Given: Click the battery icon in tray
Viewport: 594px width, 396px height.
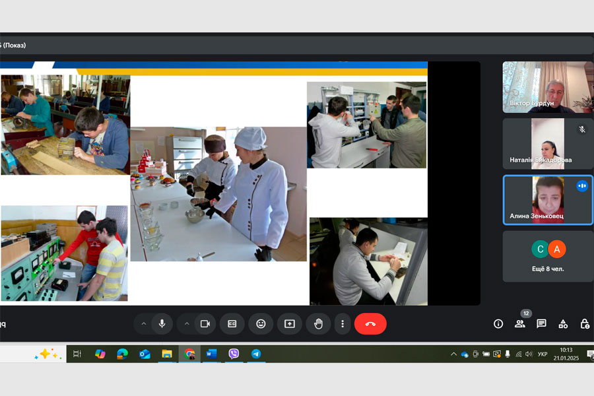Looking at the screenshot, I should [486, 354].
